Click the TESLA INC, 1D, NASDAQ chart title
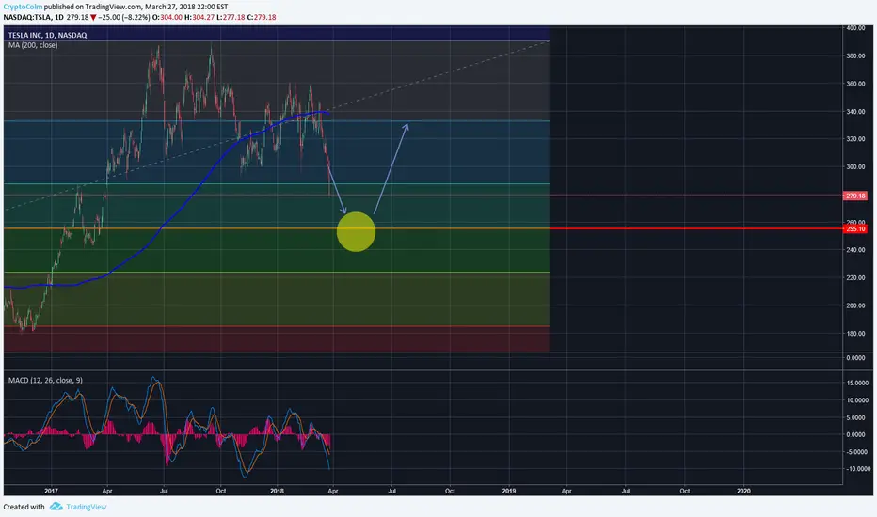The width and height of the screenshot is (877, 517). pyautogui.click(x=48, y=35)
